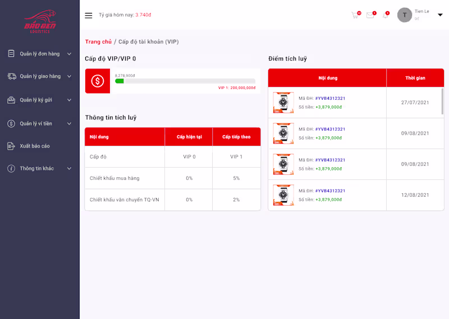Expand Quản lý ký gửi chevron
The width and height of the screenshot is (449, 319).
pyautogui.click(x=69, y=100)
